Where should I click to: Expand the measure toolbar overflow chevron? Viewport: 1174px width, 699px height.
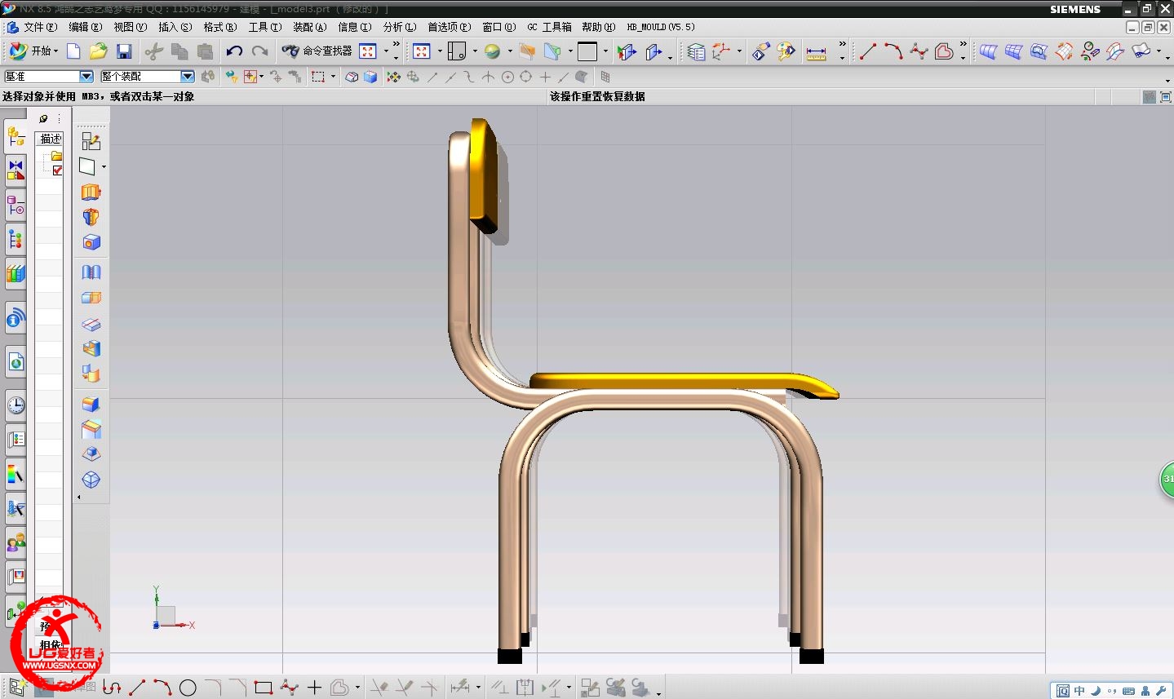tap(842, 45)
